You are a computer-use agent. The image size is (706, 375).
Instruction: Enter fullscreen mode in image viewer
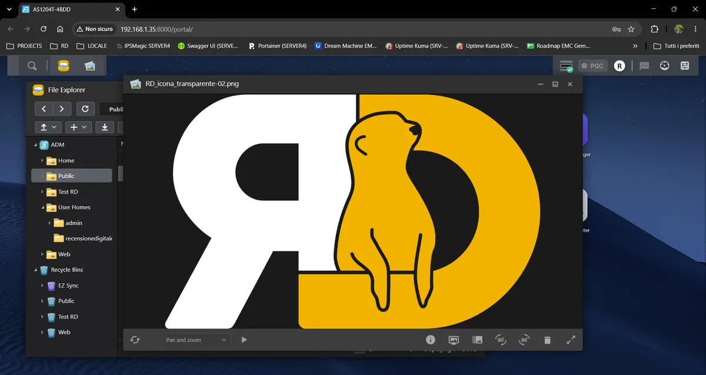coord(571,340)
